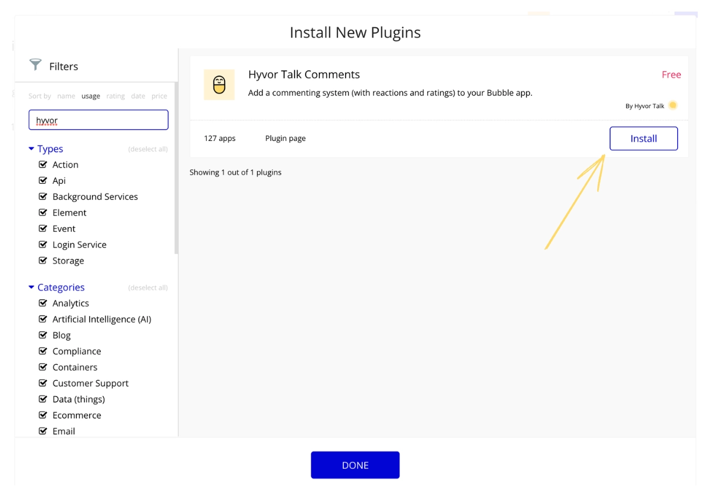Uncheck the Event type checkbox
Image resolution: width=709 pixels, height=497 pixels.
click(43, 229)
